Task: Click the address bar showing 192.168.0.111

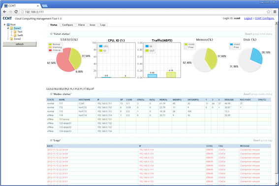Action: [142, 12]
